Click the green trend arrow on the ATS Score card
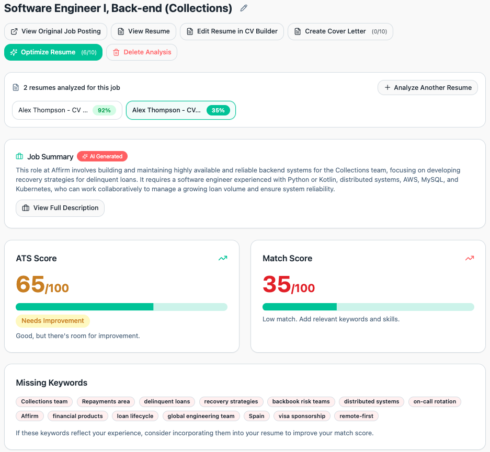This screenshot has height=452, width=490. 223,258
